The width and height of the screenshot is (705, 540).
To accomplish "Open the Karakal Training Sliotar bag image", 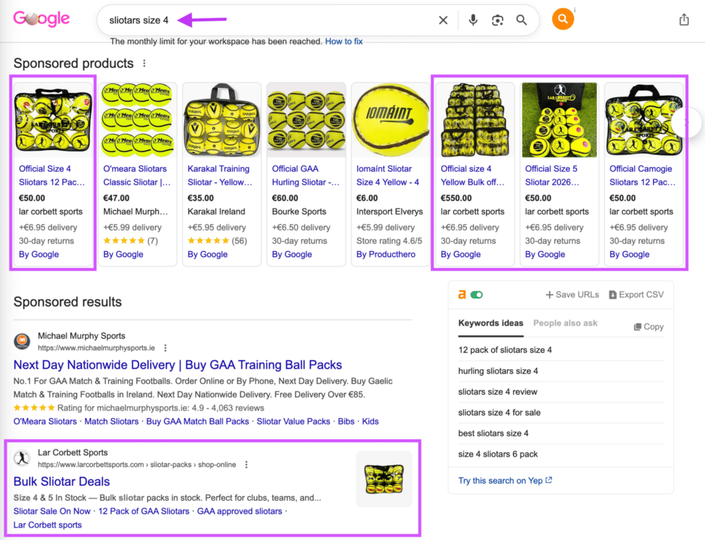I will pyautogui.click(x=222, y=120).
